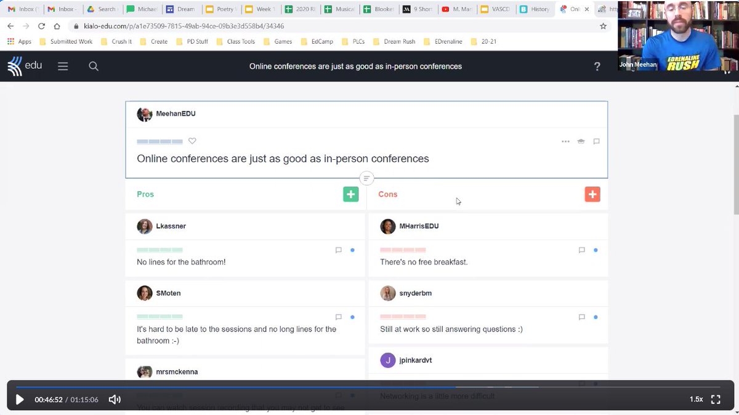Click the address bar URL
Screen dimensions: 739x415
point(184,26)
